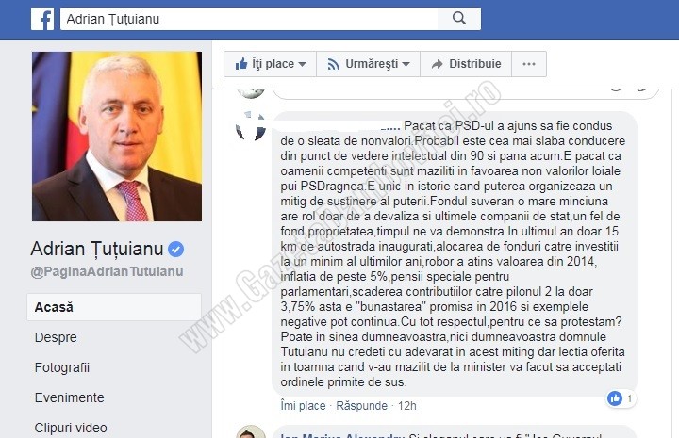Viewport: 679px width, 438px height.
Task: Go to the Evenimente section
Action: pos(69,397)
